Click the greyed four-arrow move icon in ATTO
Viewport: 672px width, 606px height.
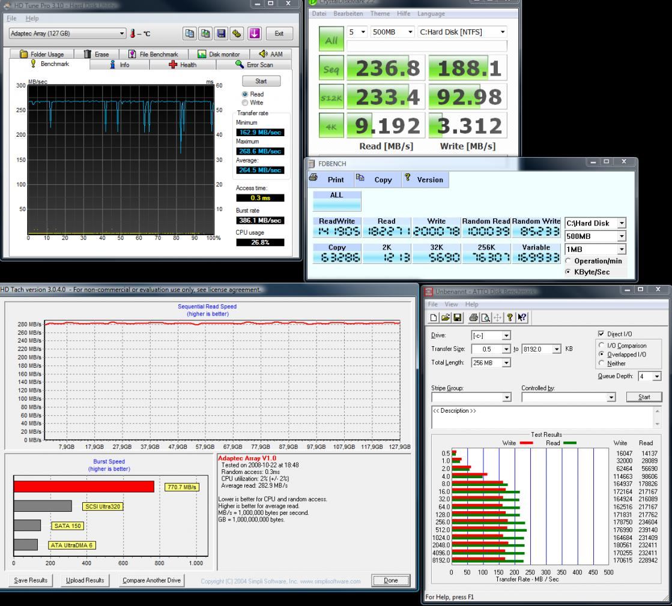(x=498, y=318)
